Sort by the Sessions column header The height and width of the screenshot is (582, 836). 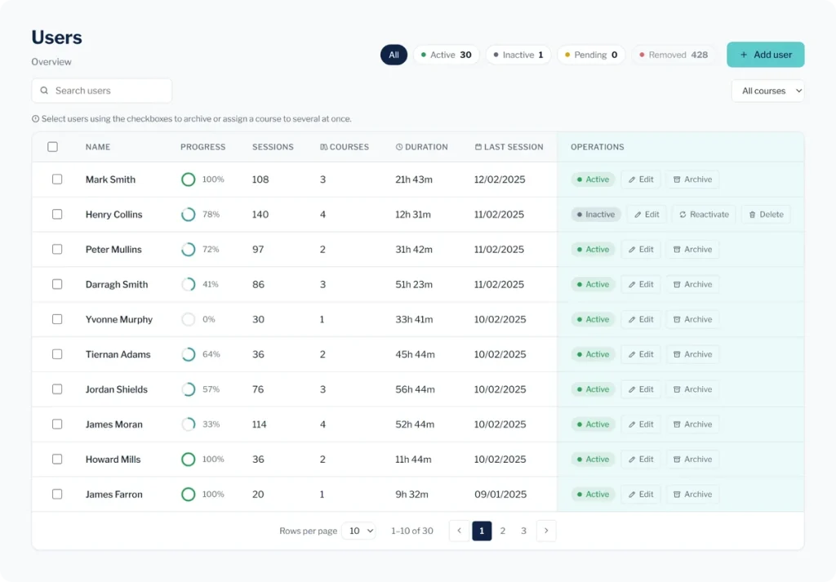[x=273, y=147]
